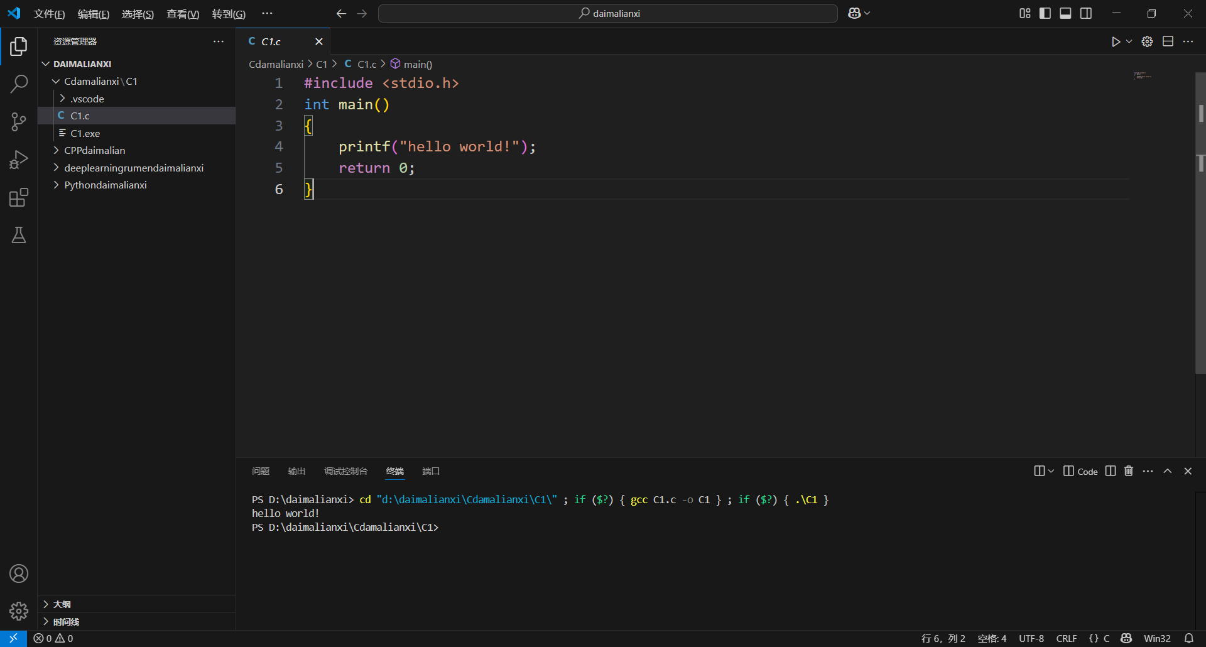Select the C1.c editor tab
This screenshot has height=647, width=1206.
click(283, 41)
